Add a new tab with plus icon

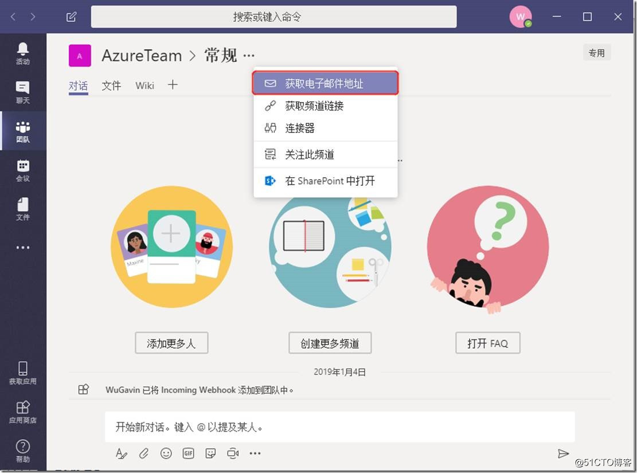pos(173,84)
